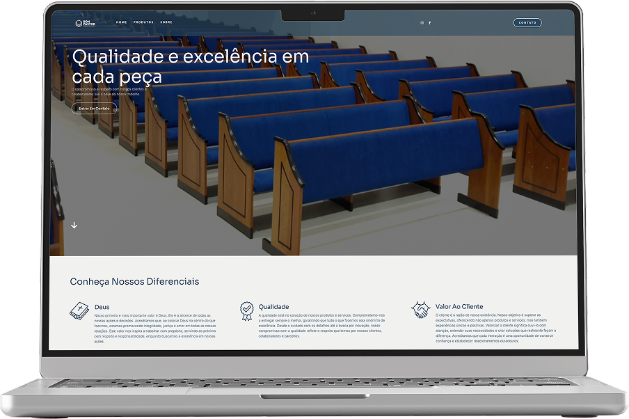
Task: Click the paragraph text under Deus
Action: (x=155, y=328)
